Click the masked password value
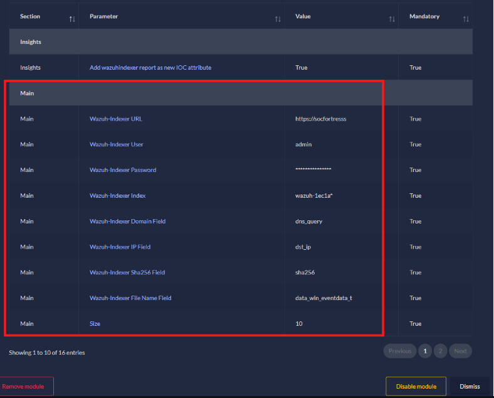494x398 pixels. click(x=313, y=169)
